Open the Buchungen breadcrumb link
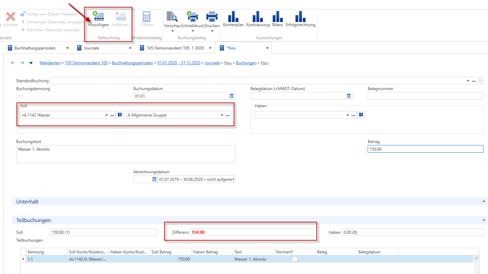Viewport: 488px width, 274px height. coord(246,63)
